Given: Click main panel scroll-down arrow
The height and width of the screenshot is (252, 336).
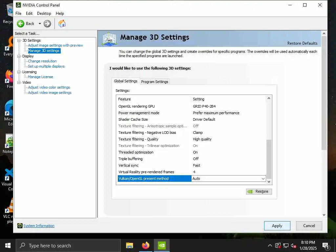Looking at the screenshot, I should (324, 215).
